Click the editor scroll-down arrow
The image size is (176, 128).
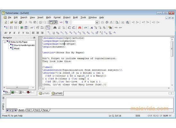[x=172, y=85]
